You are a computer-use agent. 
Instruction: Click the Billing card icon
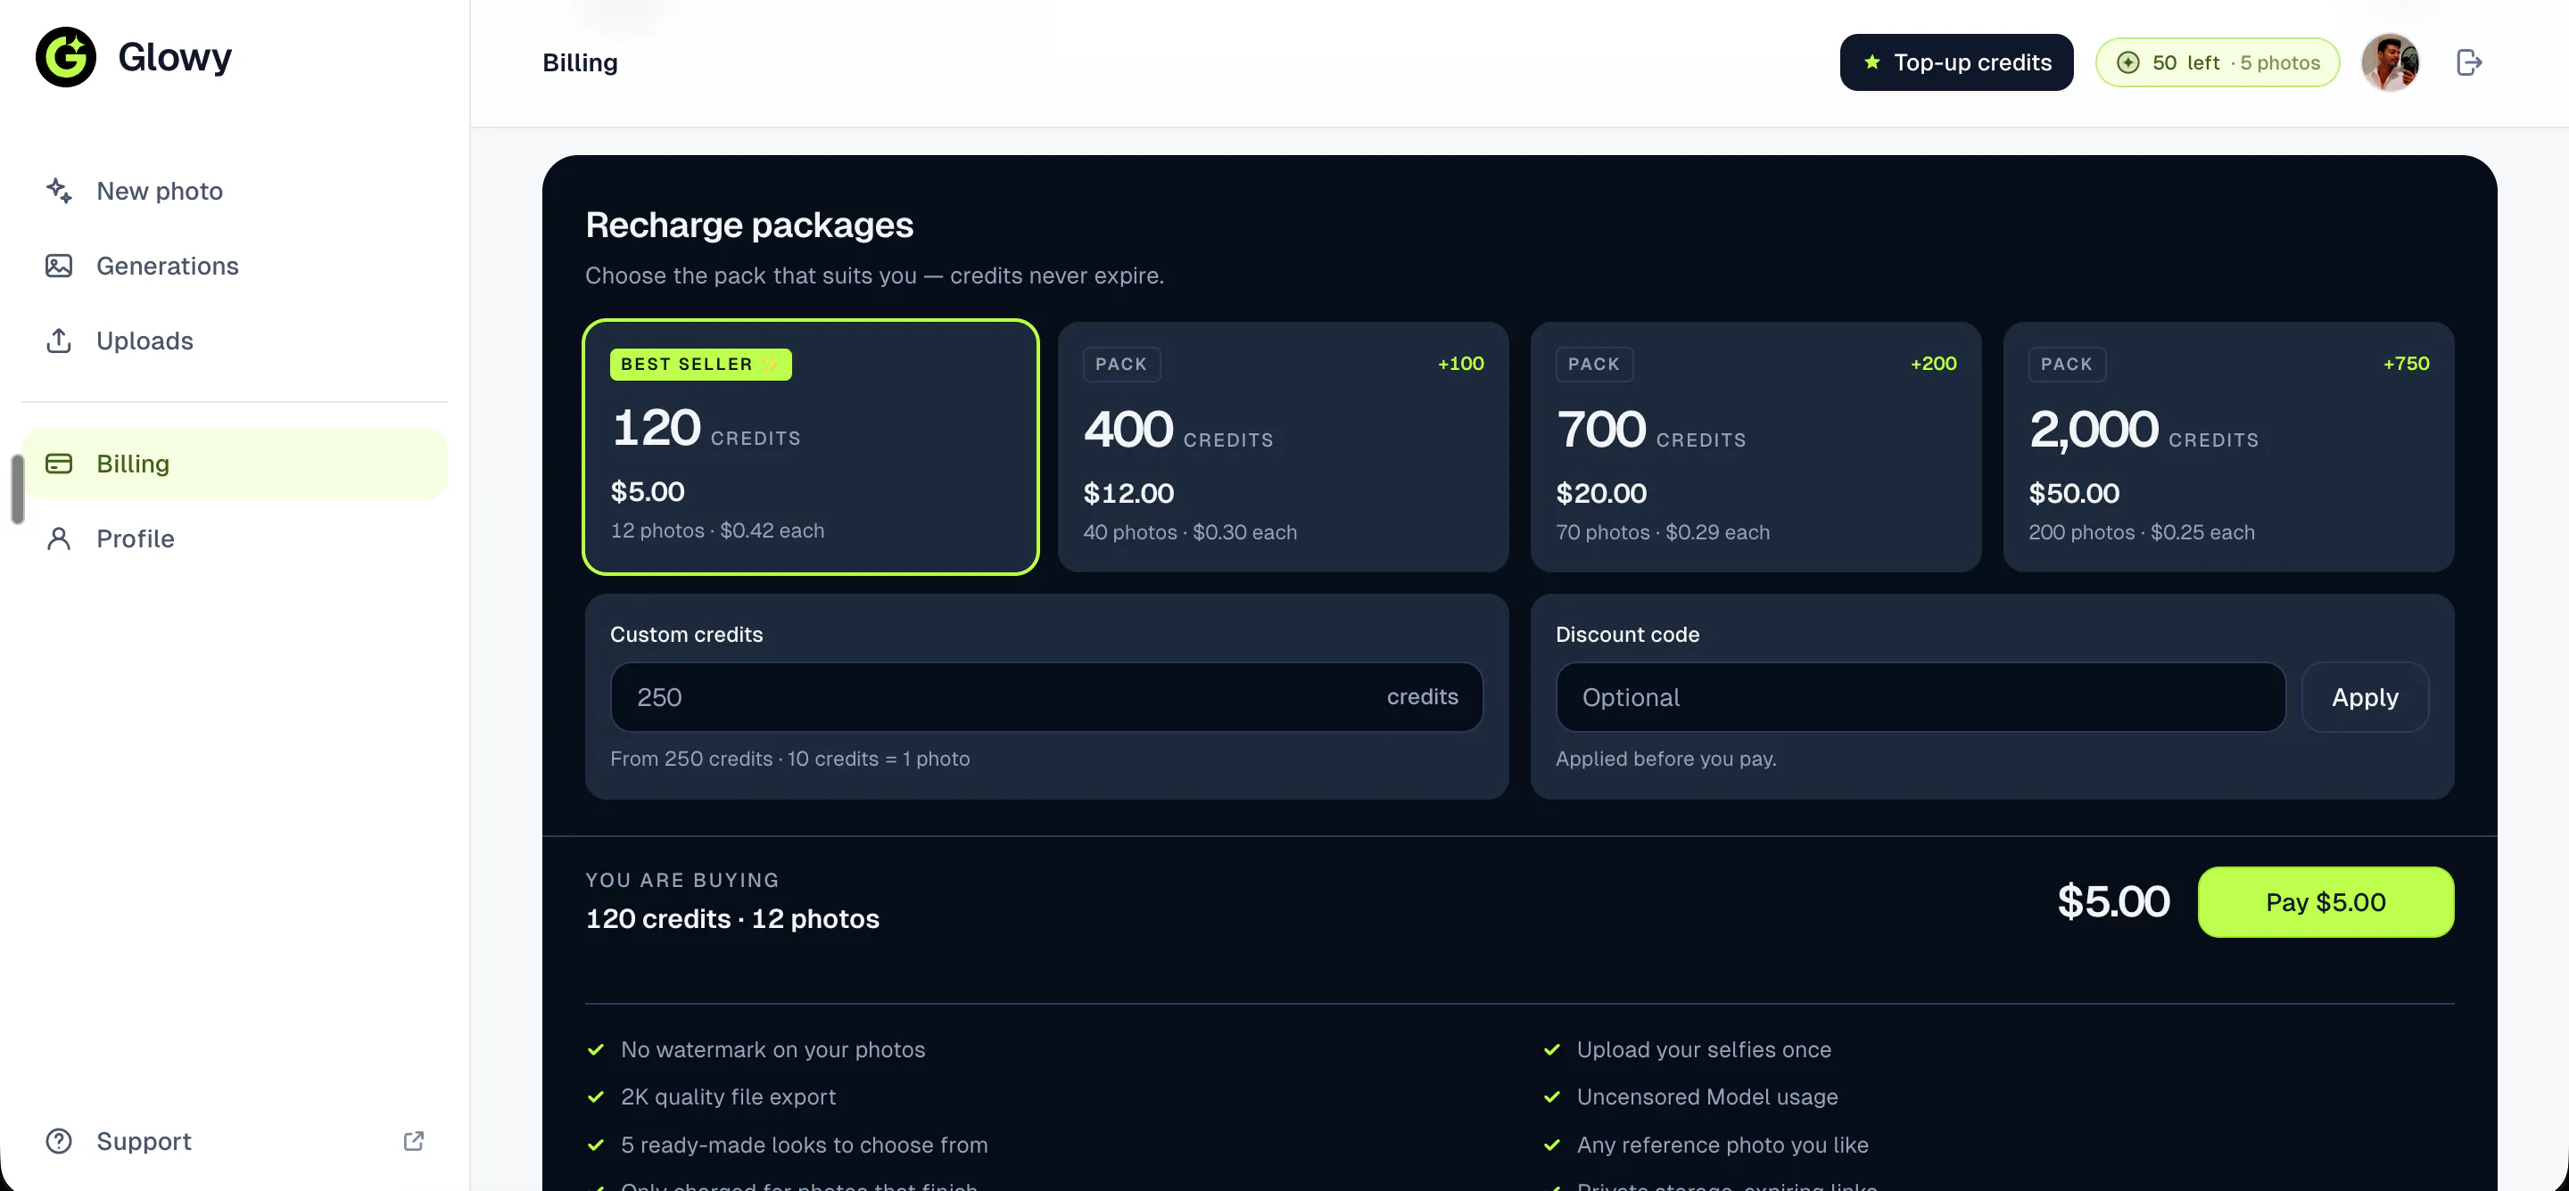click(59, 464)
